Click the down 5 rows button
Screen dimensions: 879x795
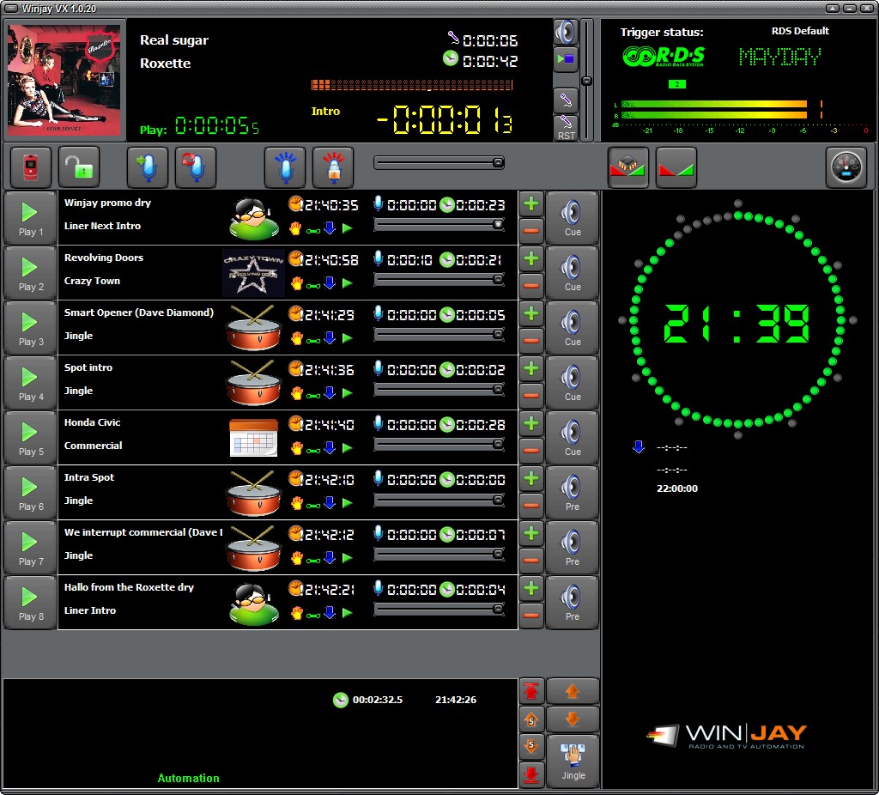(530, 746)
